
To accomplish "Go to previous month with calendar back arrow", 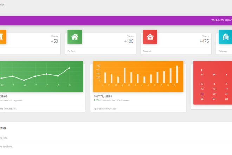I will [202, 70].
